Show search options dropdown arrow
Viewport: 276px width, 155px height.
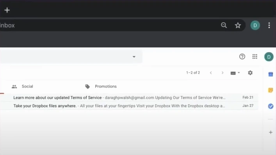[x=134, y=57]
